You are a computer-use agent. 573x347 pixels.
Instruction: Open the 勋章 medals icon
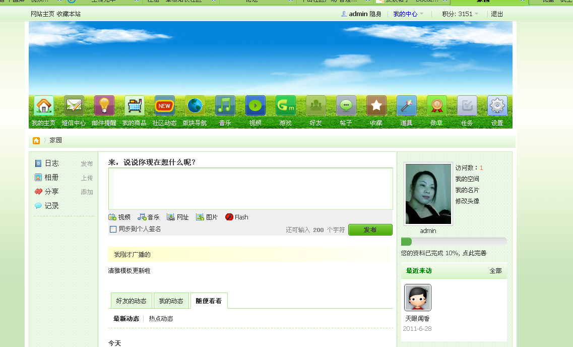[x=436, y=106]
